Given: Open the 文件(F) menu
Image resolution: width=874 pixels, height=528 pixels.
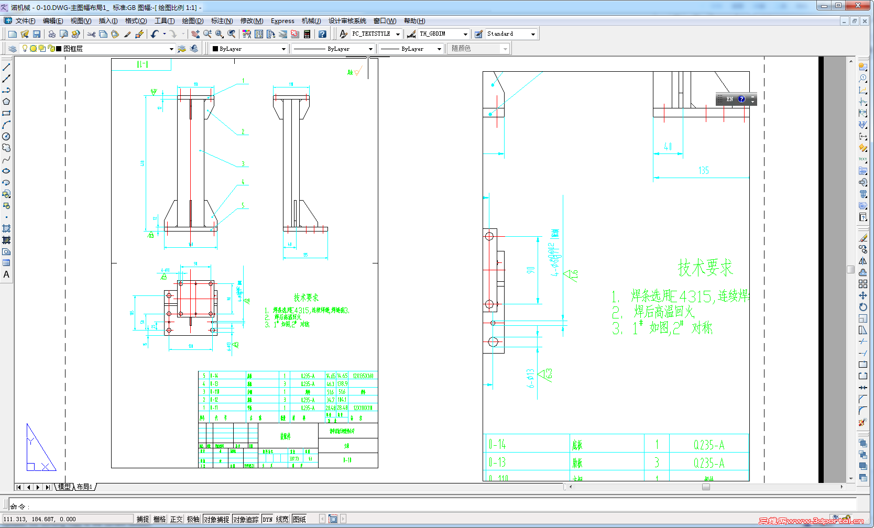Looking at the screenshot, I should tap(25, 21).
